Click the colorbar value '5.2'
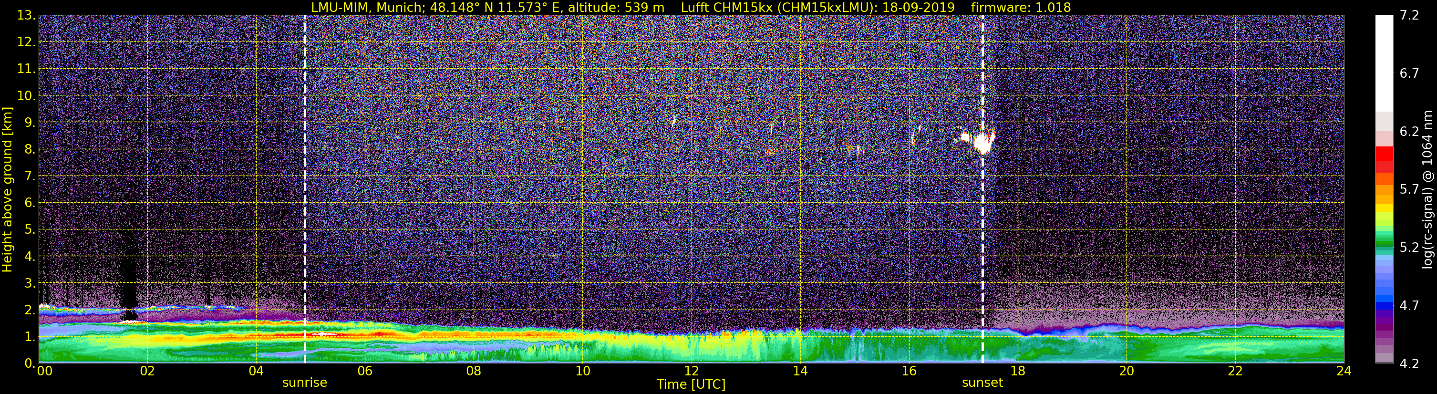Viewport: 1437px width, 394px height. tap(1409, 247)
